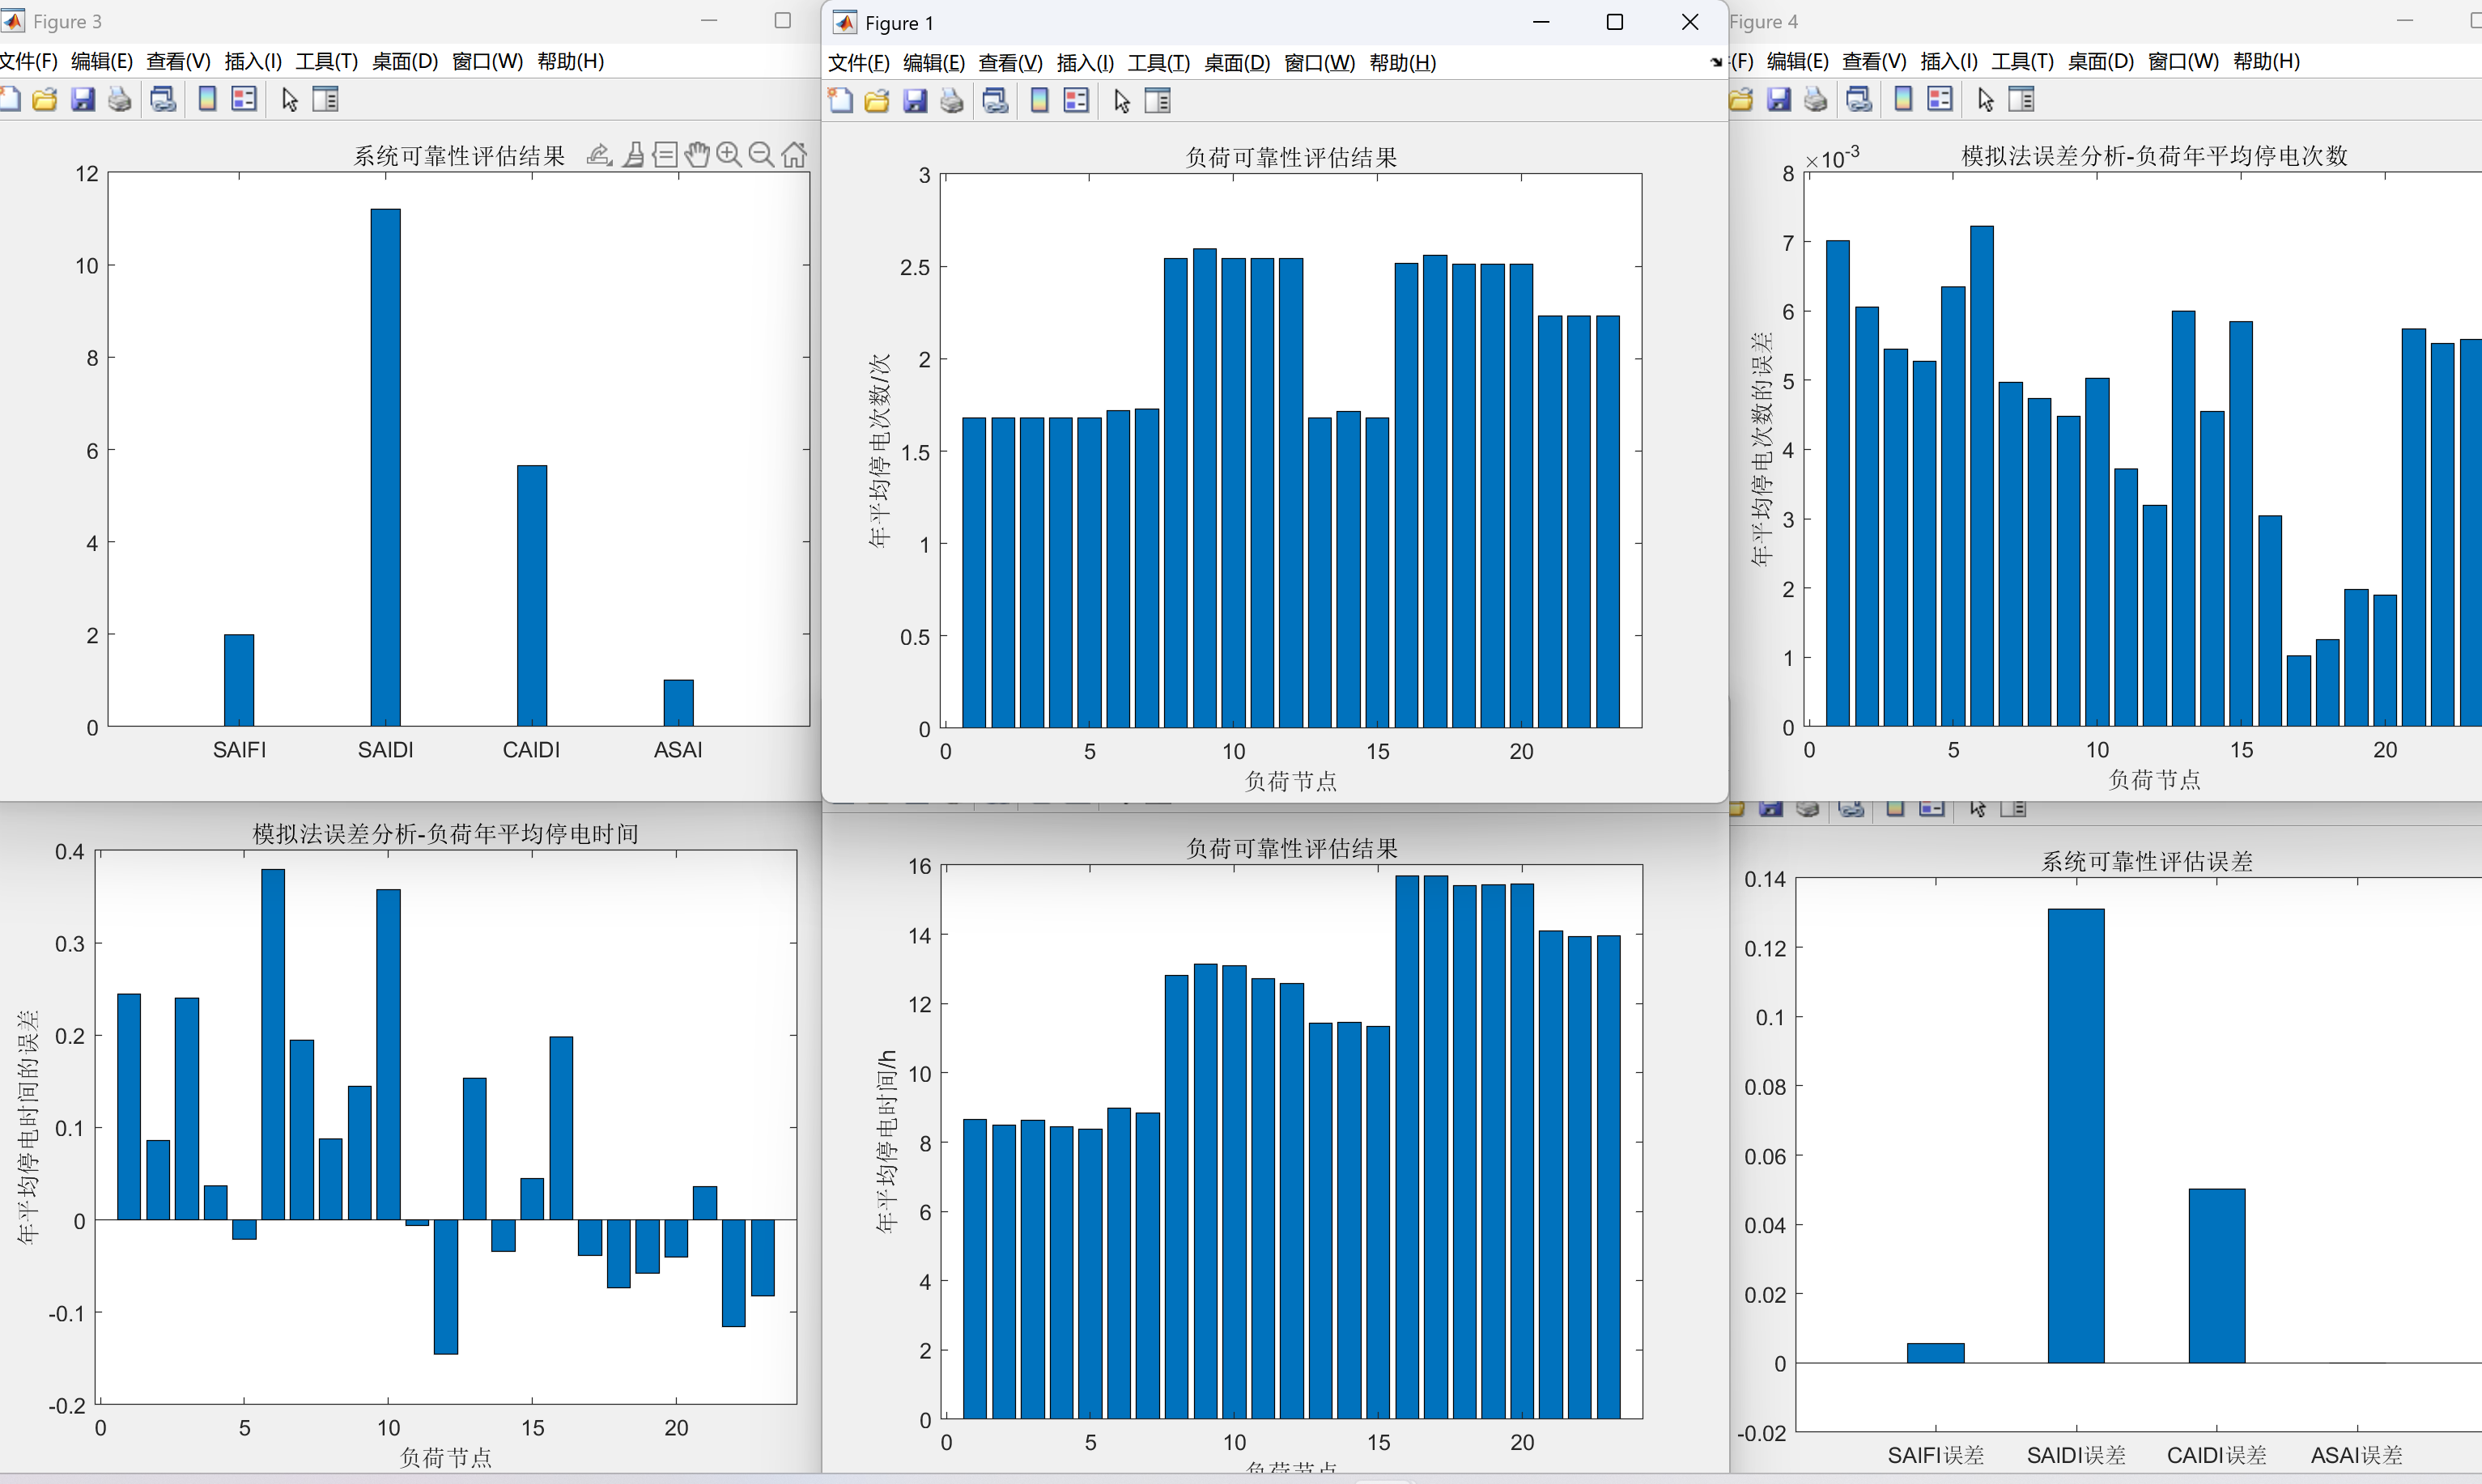Toggle the pan hand tool on Figure 3 axes

(697, 155)
